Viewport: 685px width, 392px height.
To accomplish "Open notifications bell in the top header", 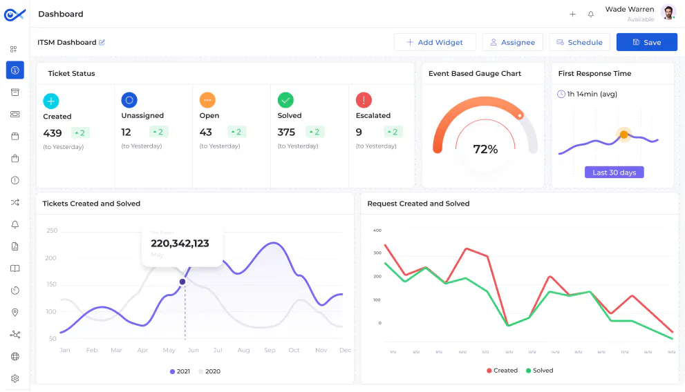I will (x=590, y=14).
